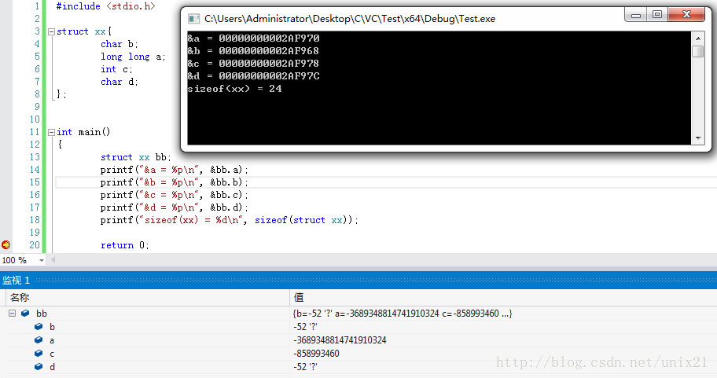Click the bb summary value cell
Image resolution: width=717 pixels, height=378 pixels.
pyautogui.click(x=403, y=314)
